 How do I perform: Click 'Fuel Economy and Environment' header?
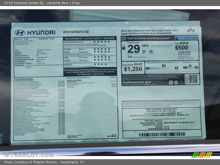[x=148, y=38]
